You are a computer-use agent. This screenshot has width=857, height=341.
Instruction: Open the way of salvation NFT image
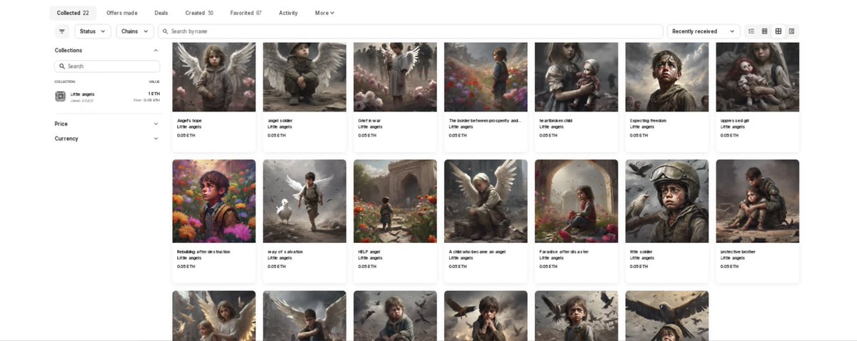(x=304, y=201)
